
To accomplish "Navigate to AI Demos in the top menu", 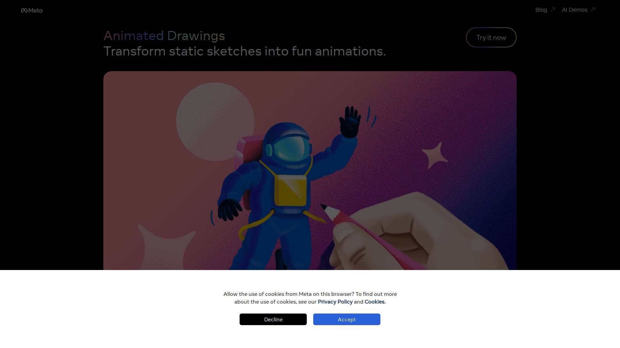I will point(575,10).
